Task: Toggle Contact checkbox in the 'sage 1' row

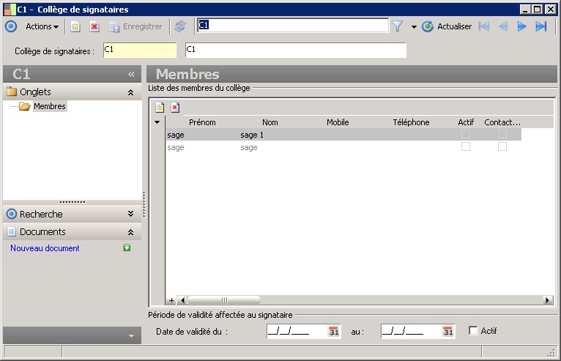Action: 502,134
